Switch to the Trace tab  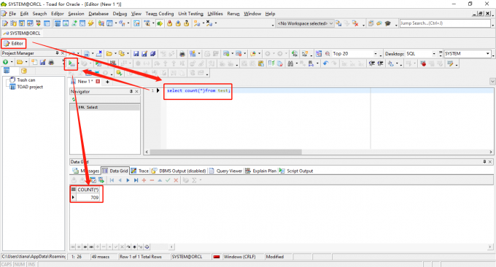point(140,171)
